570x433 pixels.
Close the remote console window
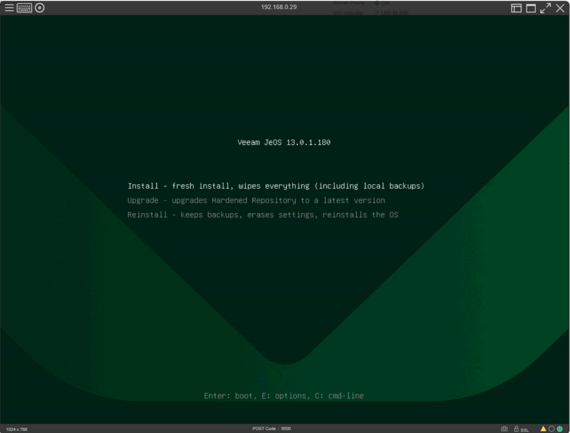pos(560,8)
